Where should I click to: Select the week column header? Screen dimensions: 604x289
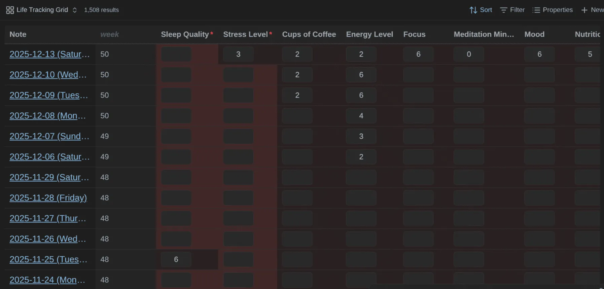(110, 34)
